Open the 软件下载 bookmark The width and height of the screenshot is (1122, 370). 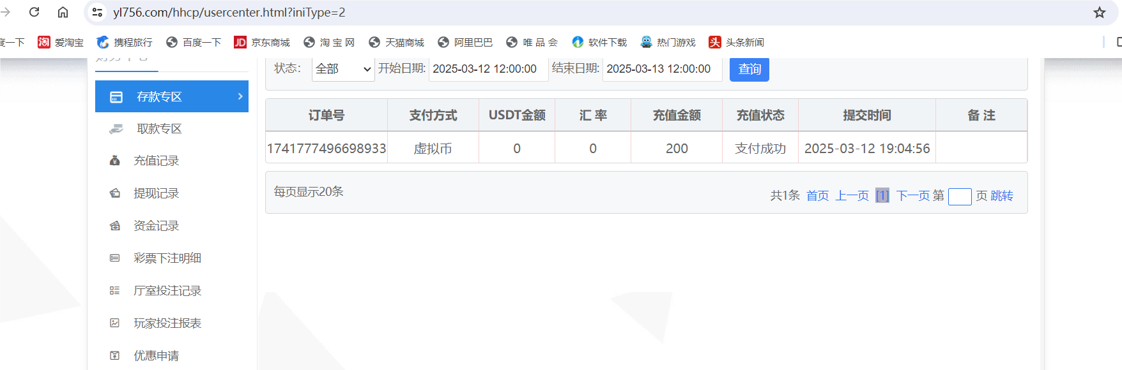click(599, 42)
